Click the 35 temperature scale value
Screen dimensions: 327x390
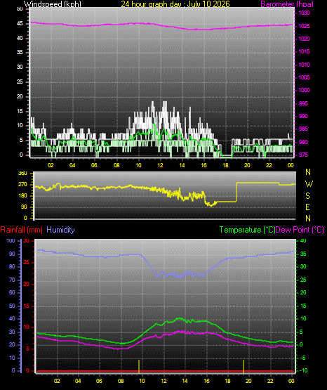tap(303, 254)
